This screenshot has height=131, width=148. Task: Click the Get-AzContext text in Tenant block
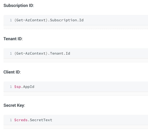(x=31, y=54)
